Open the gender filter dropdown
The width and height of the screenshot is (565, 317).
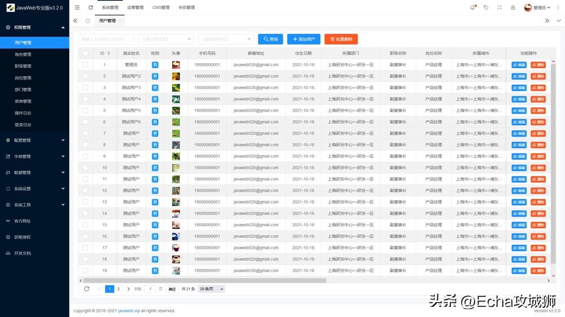coord(166,39)
